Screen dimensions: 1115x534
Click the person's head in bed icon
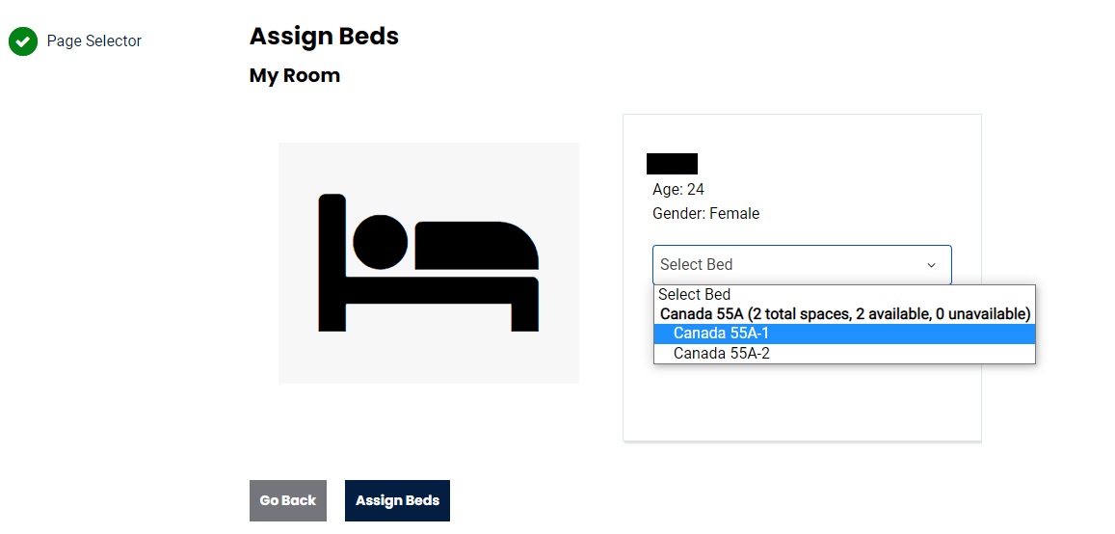pos(380,242)
